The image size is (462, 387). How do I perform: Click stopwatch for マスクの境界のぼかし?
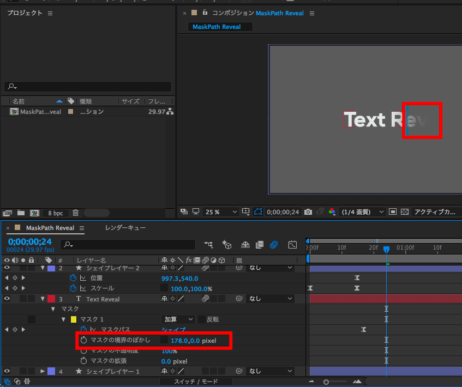click(x=83, y=340)
